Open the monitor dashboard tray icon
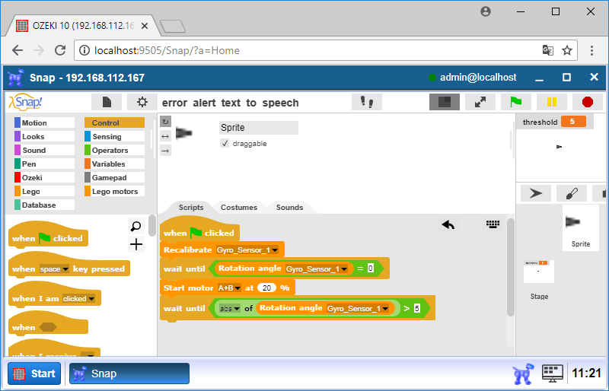Screen dimensions: 609x391 (x=553, y=374)
